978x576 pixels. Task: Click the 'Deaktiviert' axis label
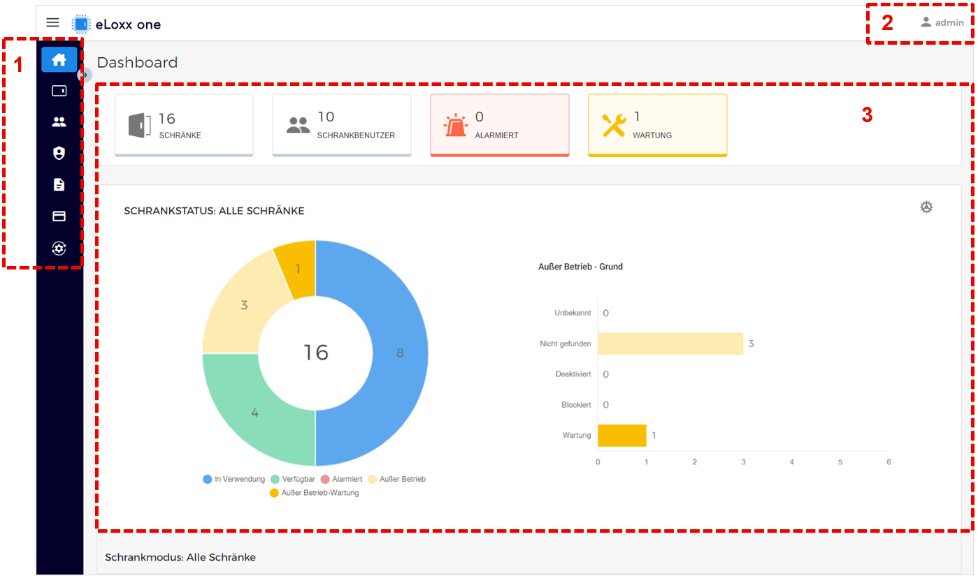[573, 374]
